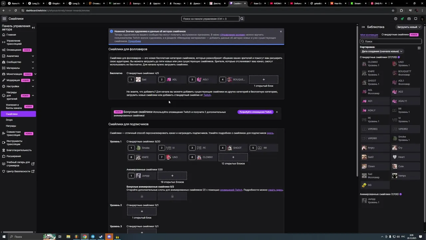This screenshot has height=240, width=426.
Task: Select Смайлики item in sidebar
Action: [x=18, y=114]
